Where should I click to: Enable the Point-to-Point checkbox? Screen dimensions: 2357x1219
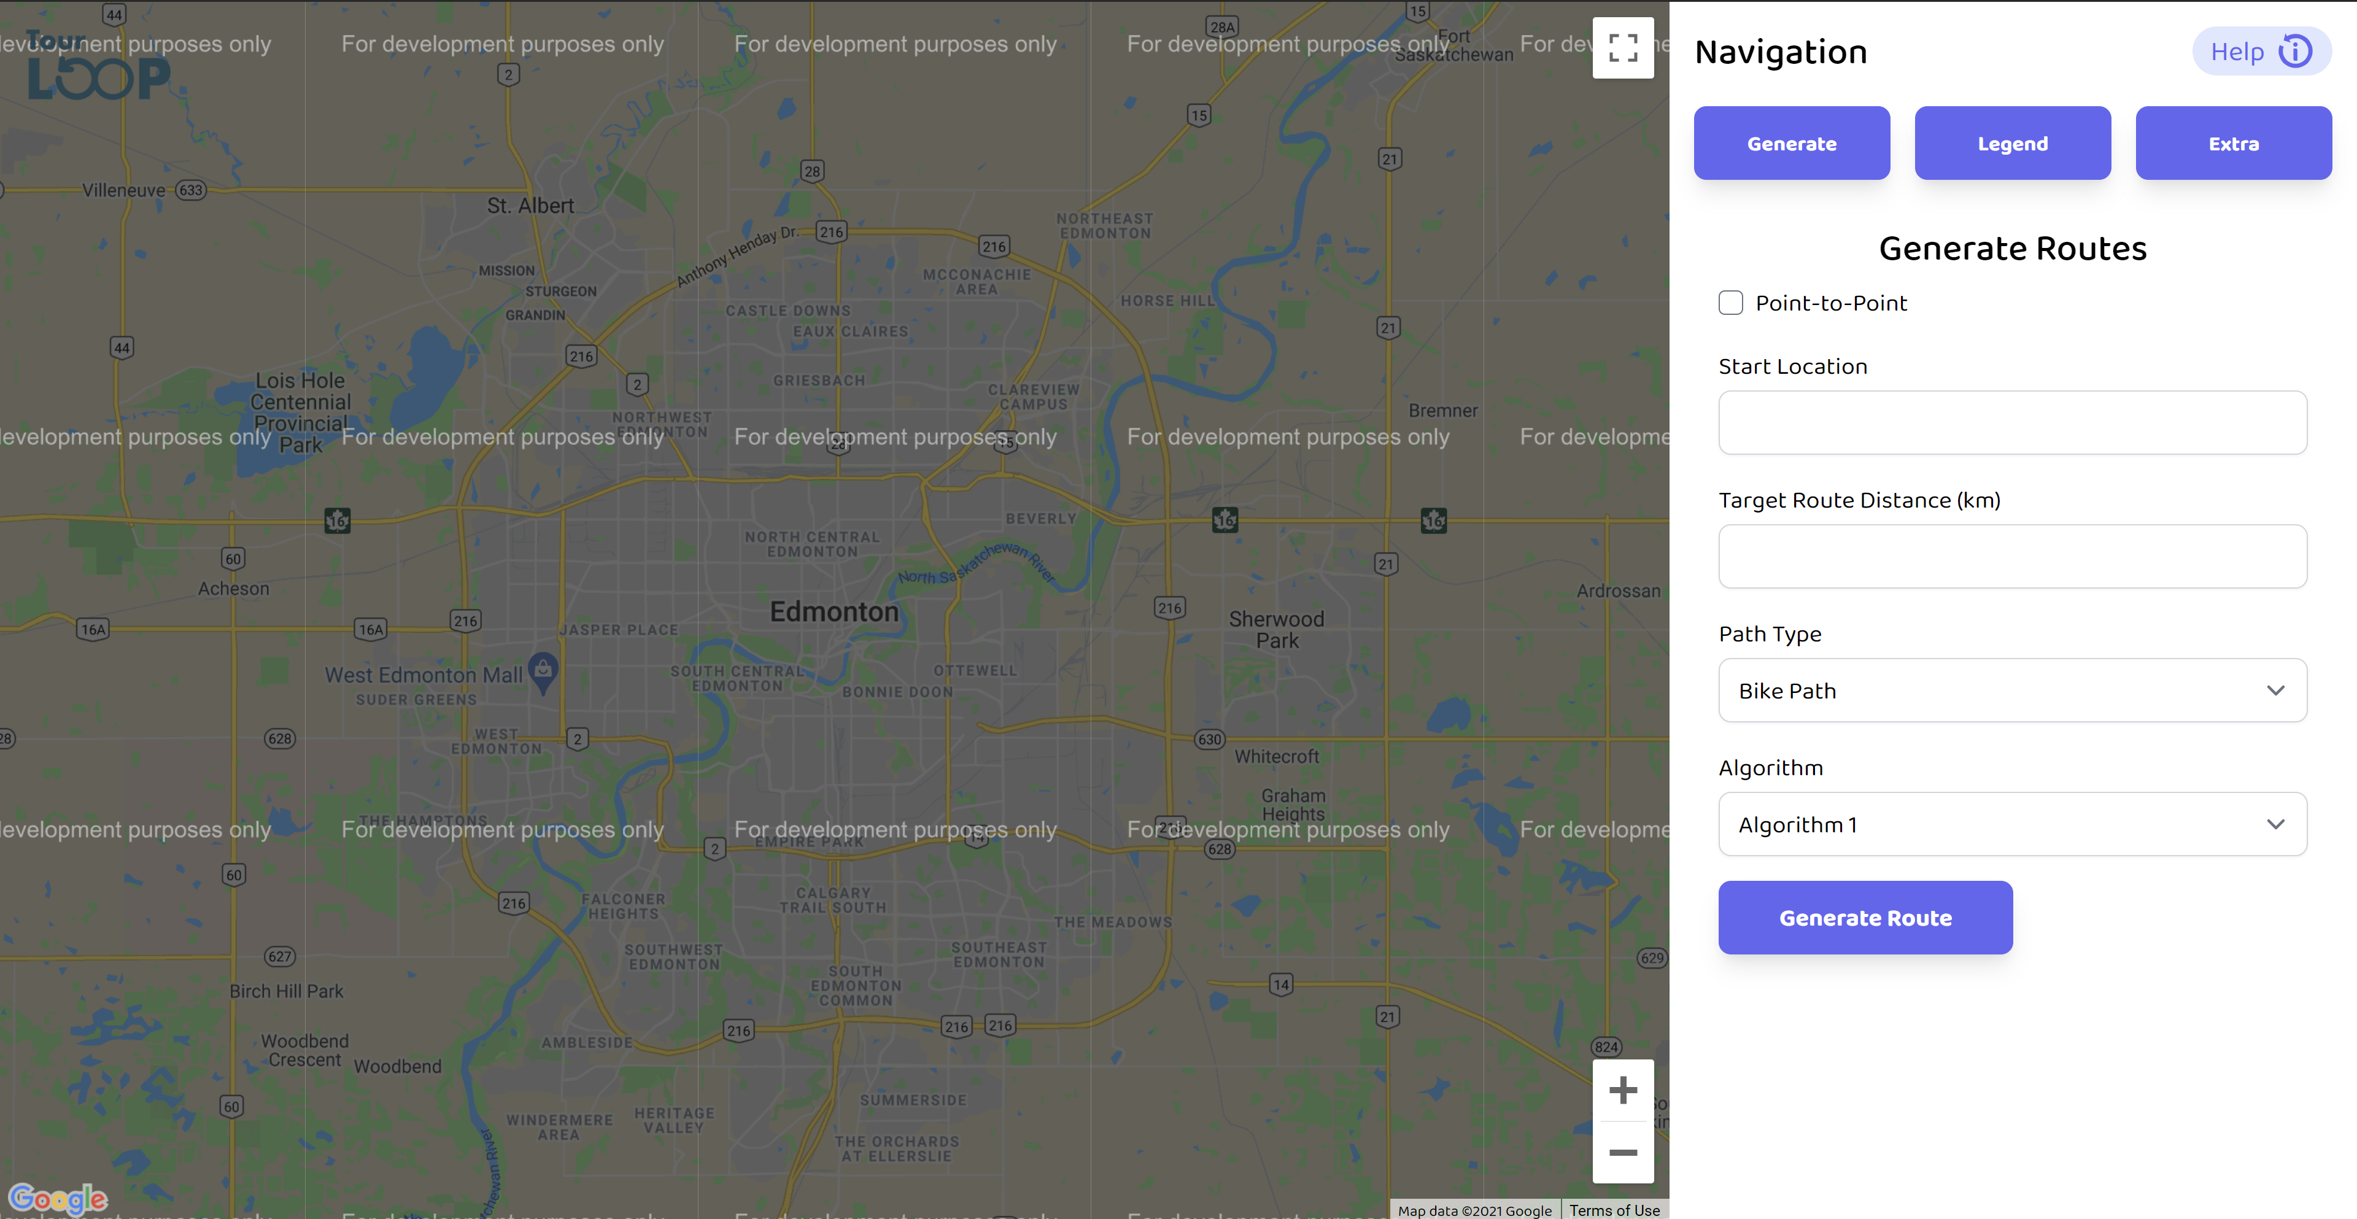click(1730, 303)
